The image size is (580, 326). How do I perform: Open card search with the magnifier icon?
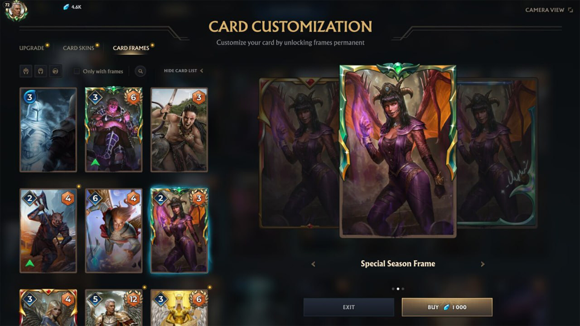point(140,71)
